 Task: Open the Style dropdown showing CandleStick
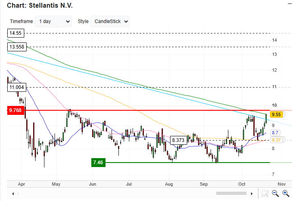pyautogui.click(x=110, y=21)
